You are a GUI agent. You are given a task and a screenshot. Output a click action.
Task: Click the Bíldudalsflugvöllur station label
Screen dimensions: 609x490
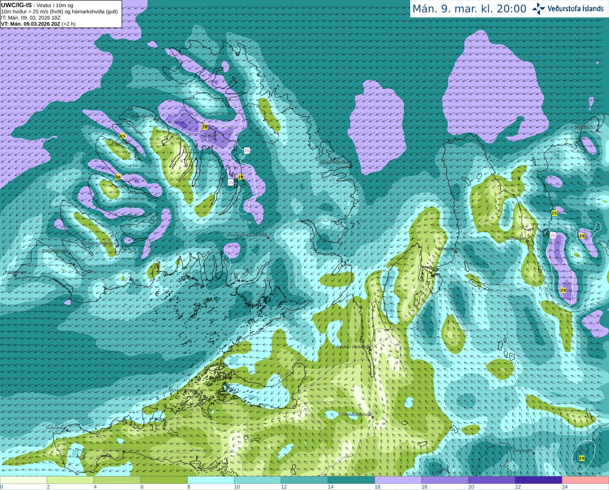[99, 243]
